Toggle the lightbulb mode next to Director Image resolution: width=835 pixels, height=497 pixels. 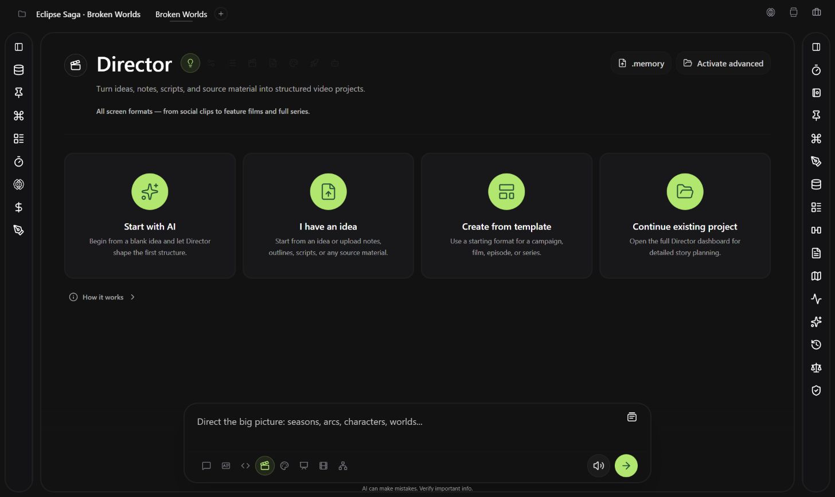(190, 63)
